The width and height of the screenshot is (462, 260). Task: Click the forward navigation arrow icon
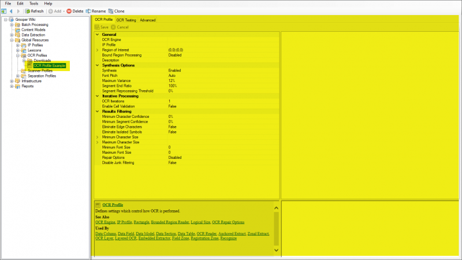[18, 11]
